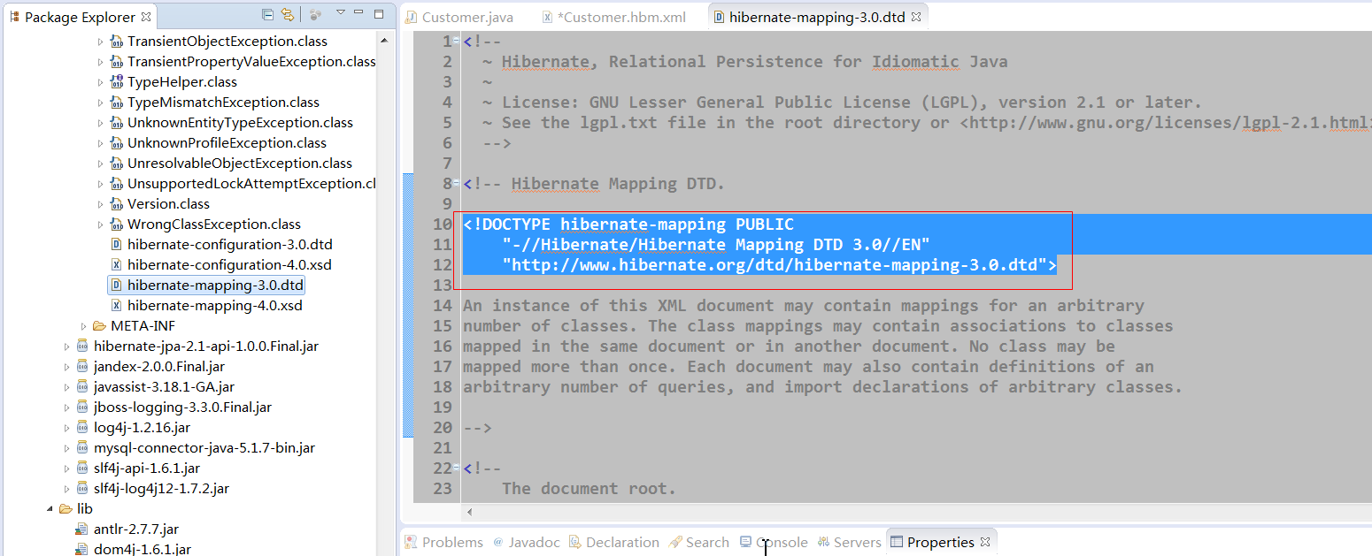Select hibernate-configuration-3.0.dtd in the tree

coord(230,245)
